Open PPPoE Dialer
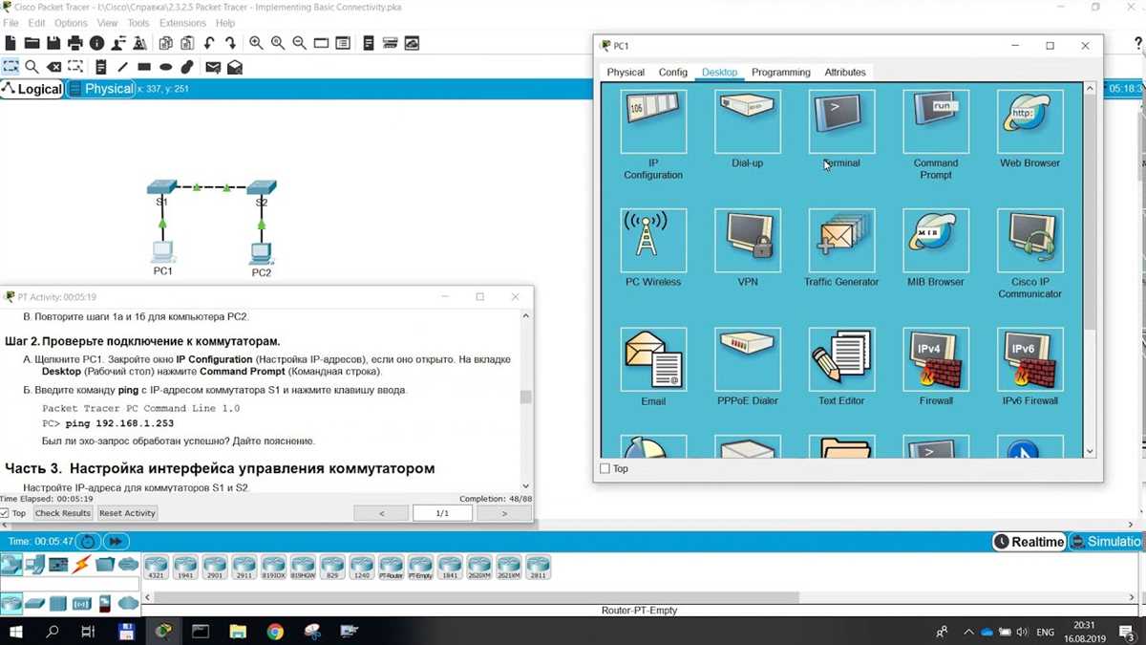The width and height of the screenshot is (1146, 645). pos(748,359)
